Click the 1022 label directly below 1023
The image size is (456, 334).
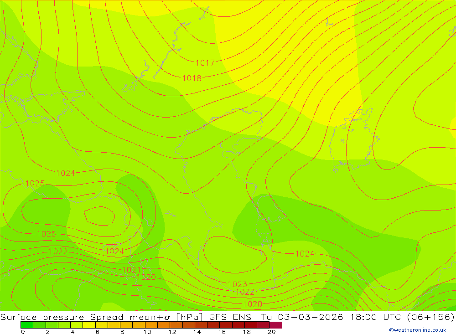point(245,292)
